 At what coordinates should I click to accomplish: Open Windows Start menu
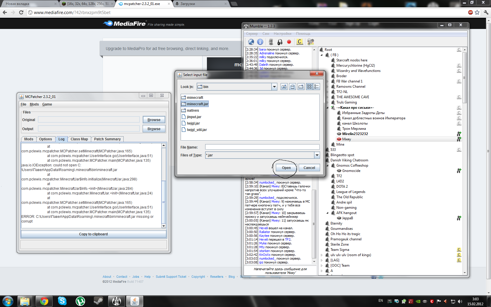coord(8,301)
